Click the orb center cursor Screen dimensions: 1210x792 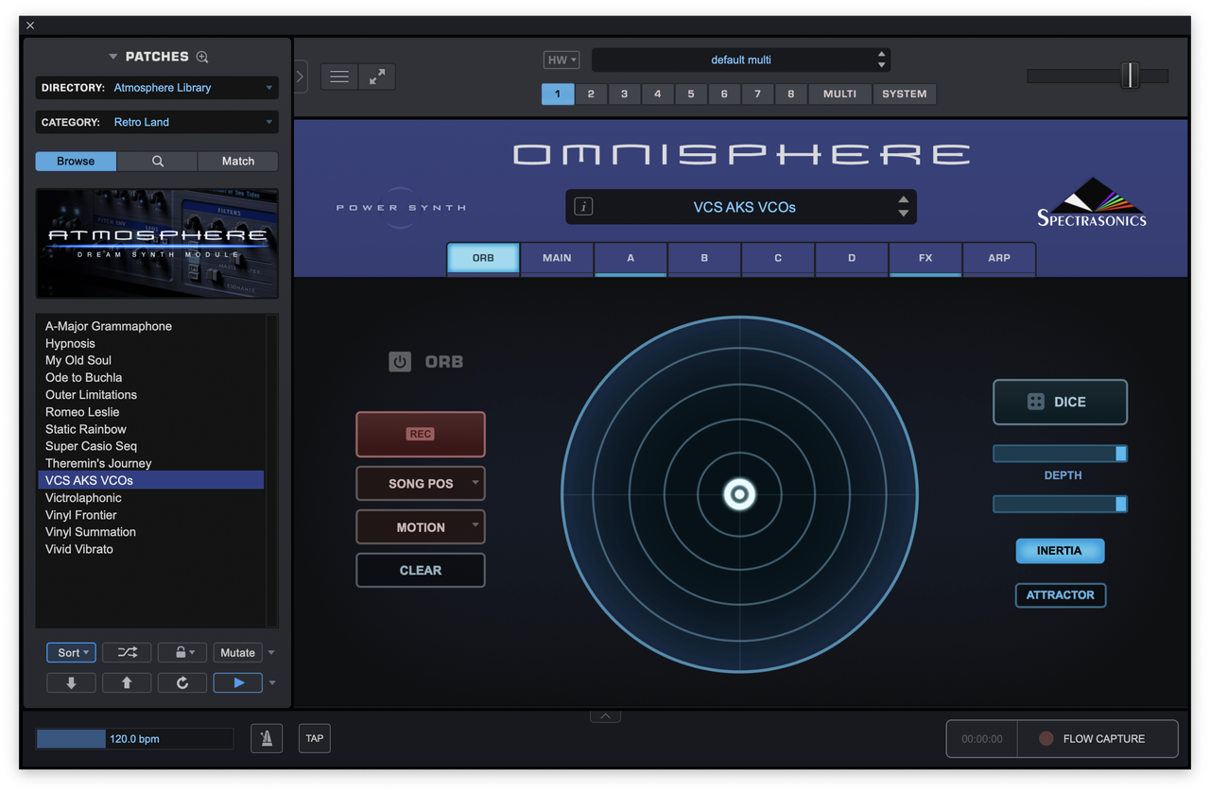tap(739, 493)
